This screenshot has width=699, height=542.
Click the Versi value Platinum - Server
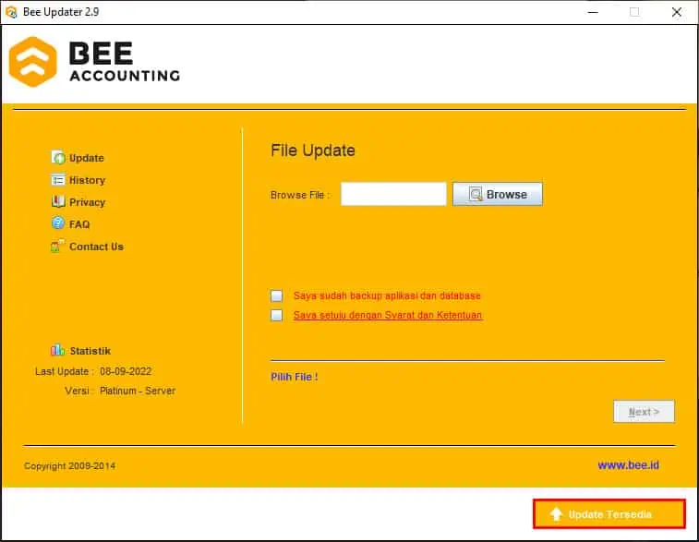(138, 391)
